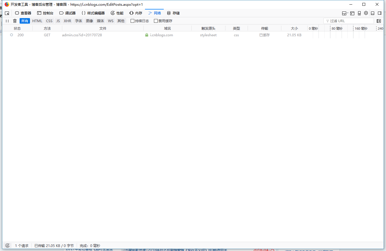Screen dimensions: 386x251
Task: Filter requests by 字体
Action: pos(79,21)
